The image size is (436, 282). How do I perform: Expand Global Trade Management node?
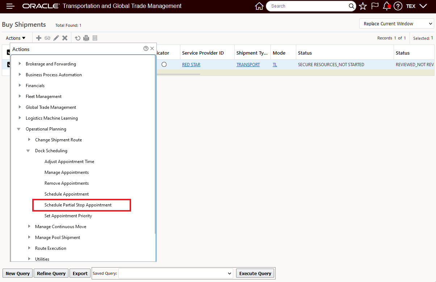20,107
